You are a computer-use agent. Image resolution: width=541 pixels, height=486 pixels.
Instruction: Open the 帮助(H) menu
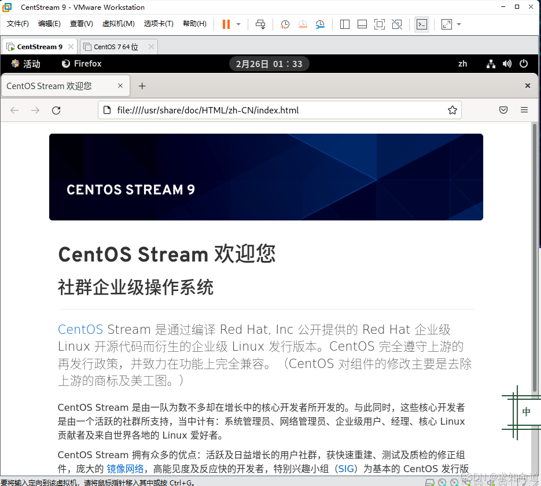click(194, 24)
